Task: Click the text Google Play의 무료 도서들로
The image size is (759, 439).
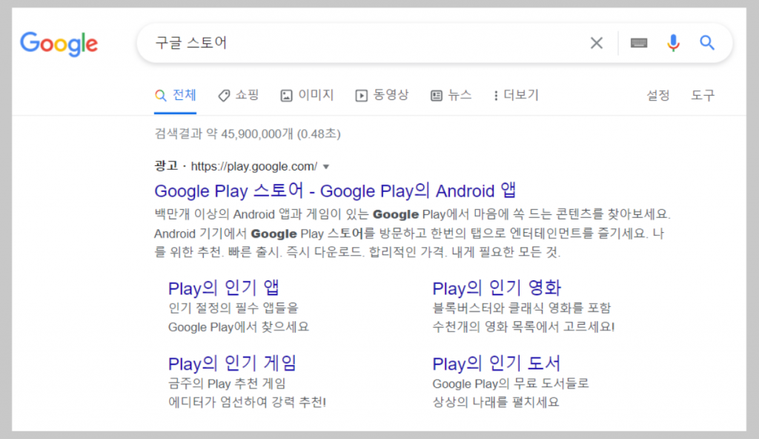Action: point(511,384)
